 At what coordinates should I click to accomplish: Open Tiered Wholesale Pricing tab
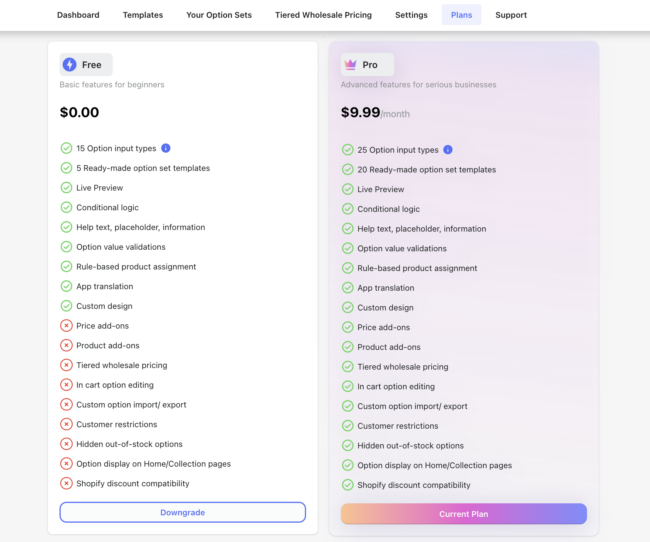(x=323, y=15)
